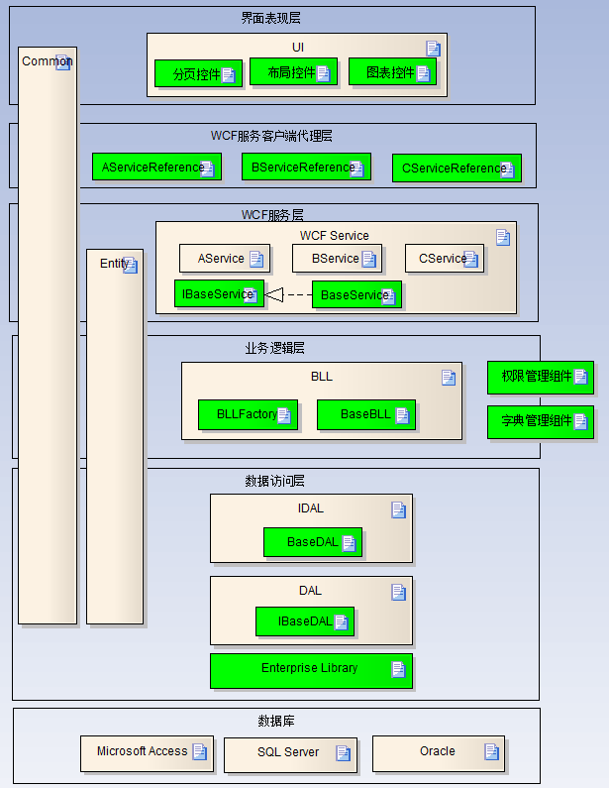Screen dimensions: 609x788
Task: Click the CServiceReference text label
Action: point(454,169)
